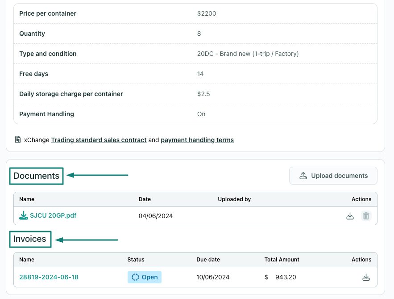Click the Open status badge
The width and height of the screenshot is (394, 299).
coord(144,277)
